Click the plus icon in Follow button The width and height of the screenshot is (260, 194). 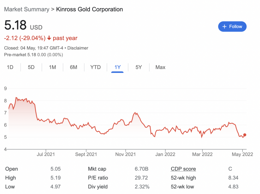[x=224, y=27]
